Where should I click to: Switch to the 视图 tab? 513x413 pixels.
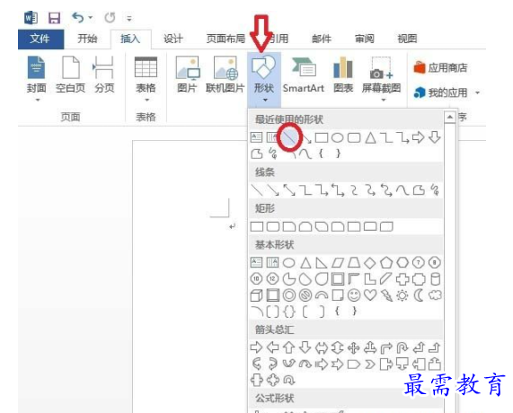click(x=407, y=39)
